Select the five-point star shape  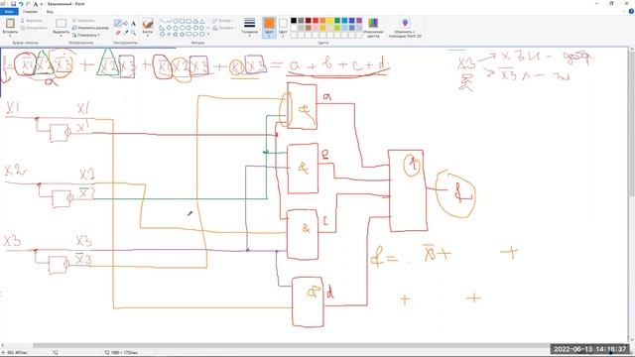point(176,35)
